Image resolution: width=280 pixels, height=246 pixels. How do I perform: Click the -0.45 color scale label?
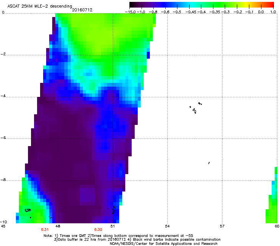[x=191, y=12]
